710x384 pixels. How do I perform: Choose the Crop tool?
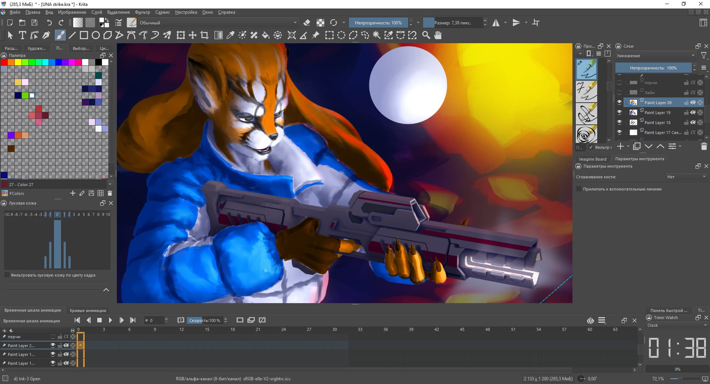[x=204, y=35]
